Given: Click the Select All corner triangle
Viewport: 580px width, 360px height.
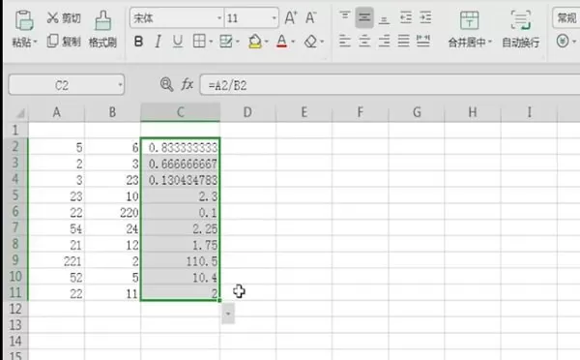Looking at the screenshot, I should pos(20,113).
